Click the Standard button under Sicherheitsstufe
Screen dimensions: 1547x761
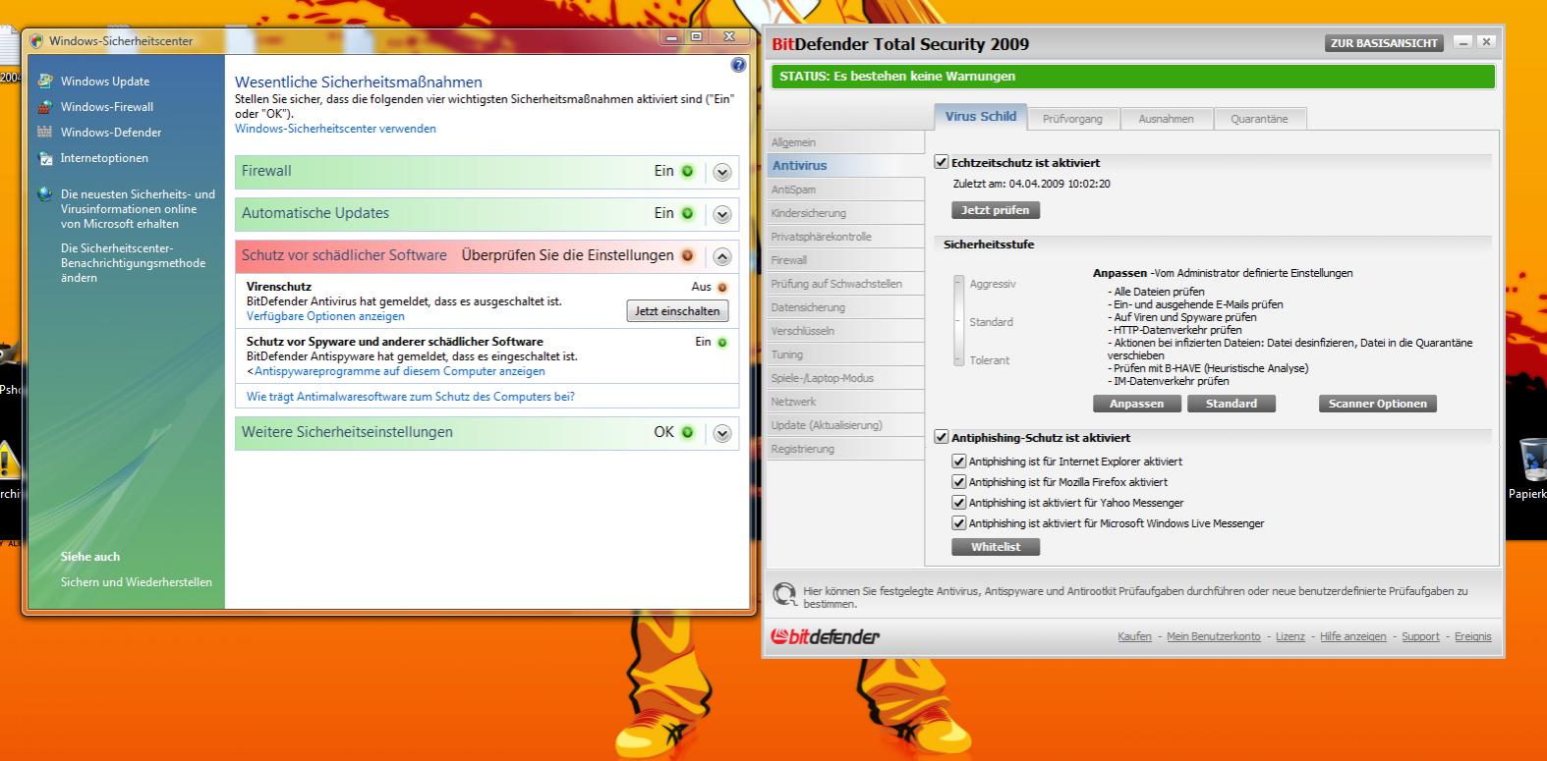coord(1232,404)
